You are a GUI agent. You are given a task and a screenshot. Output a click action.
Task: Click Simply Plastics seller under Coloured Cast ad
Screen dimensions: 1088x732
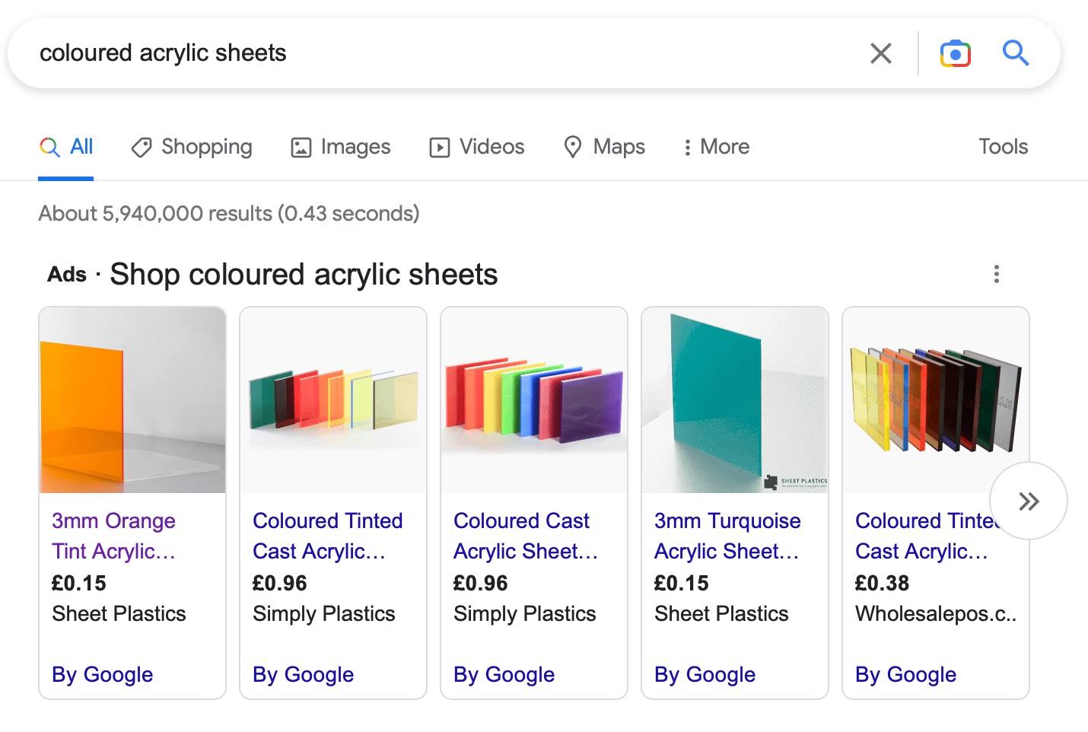(525, 614)
